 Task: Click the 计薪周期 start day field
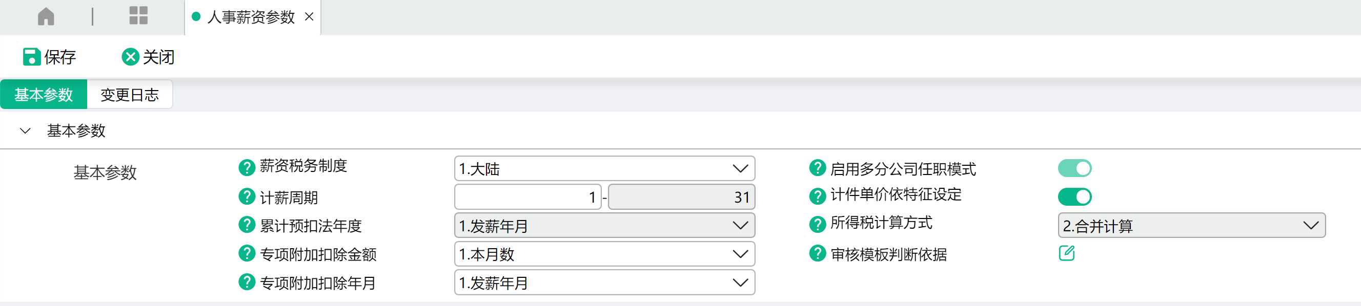527,198
